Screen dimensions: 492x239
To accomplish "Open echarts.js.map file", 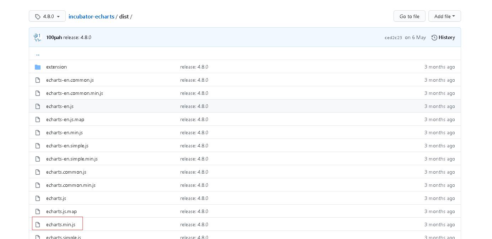I will tap(61, 211).
